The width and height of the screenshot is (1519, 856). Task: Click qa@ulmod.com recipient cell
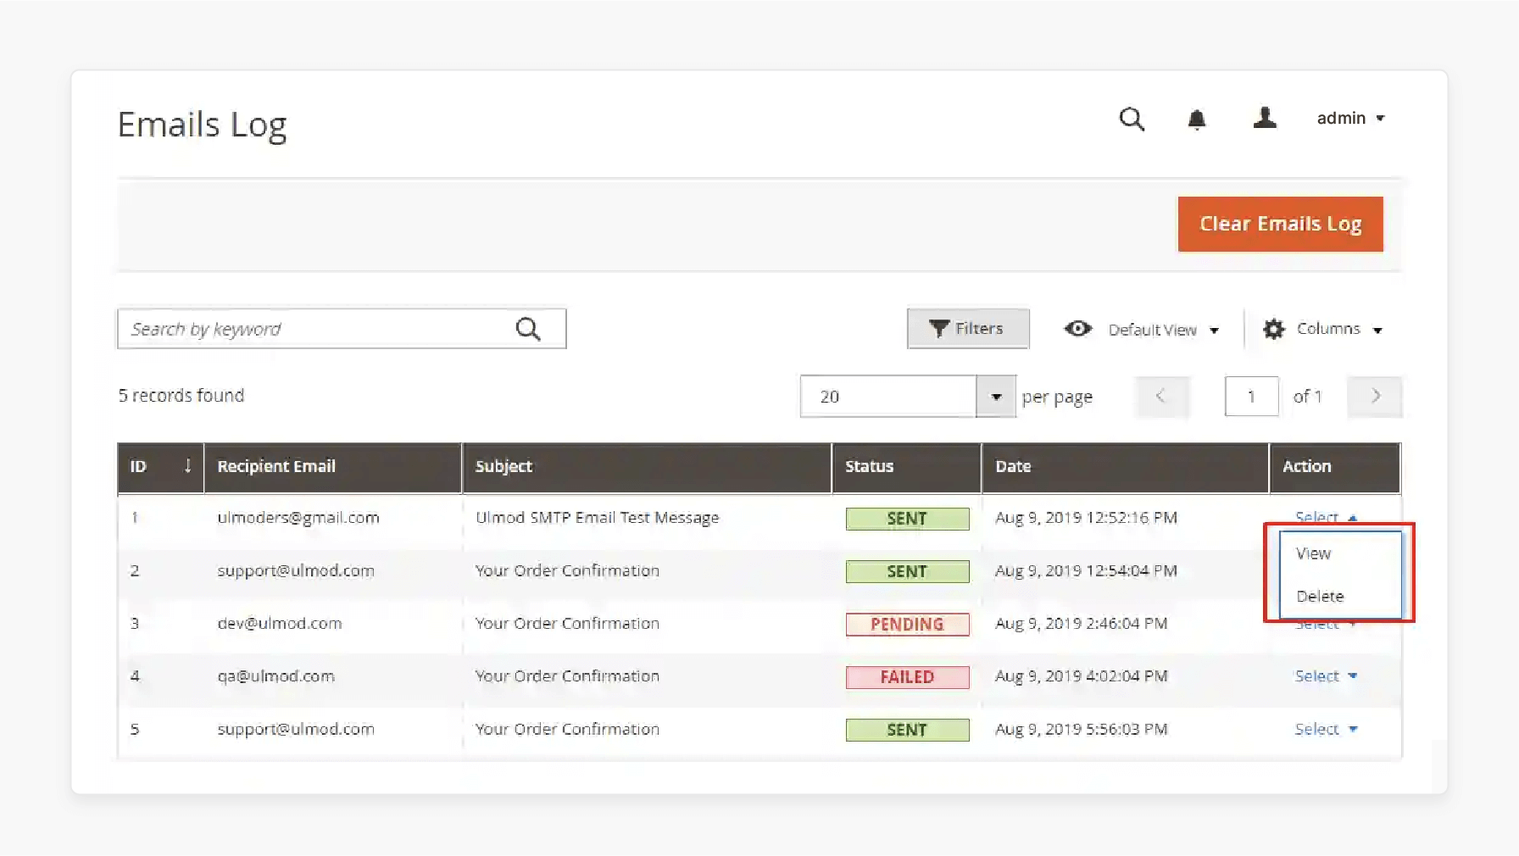coord(275,676)
